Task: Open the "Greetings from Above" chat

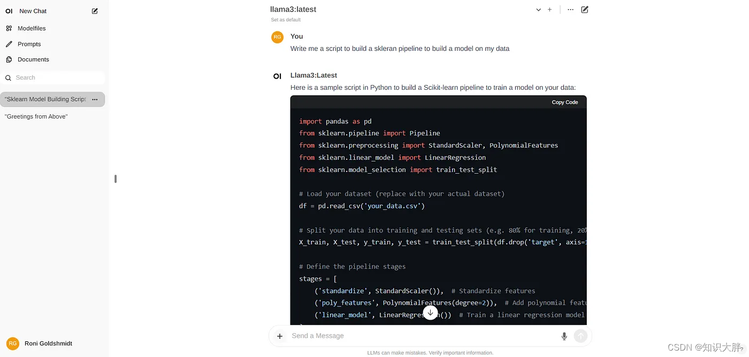Action: (x=36, y=117)
